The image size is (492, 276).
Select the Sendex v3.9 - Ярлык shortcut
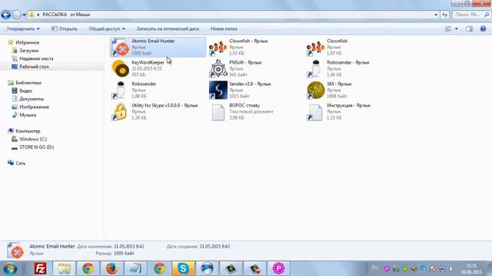pos(240,90)
